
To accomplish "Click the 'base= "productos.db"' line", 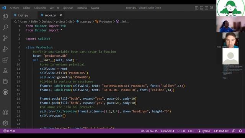I will click(x=50, y=56).
